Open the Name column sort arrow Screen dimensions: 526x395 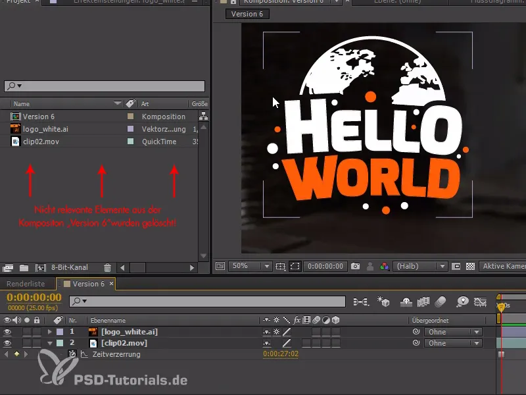[118, 103]
